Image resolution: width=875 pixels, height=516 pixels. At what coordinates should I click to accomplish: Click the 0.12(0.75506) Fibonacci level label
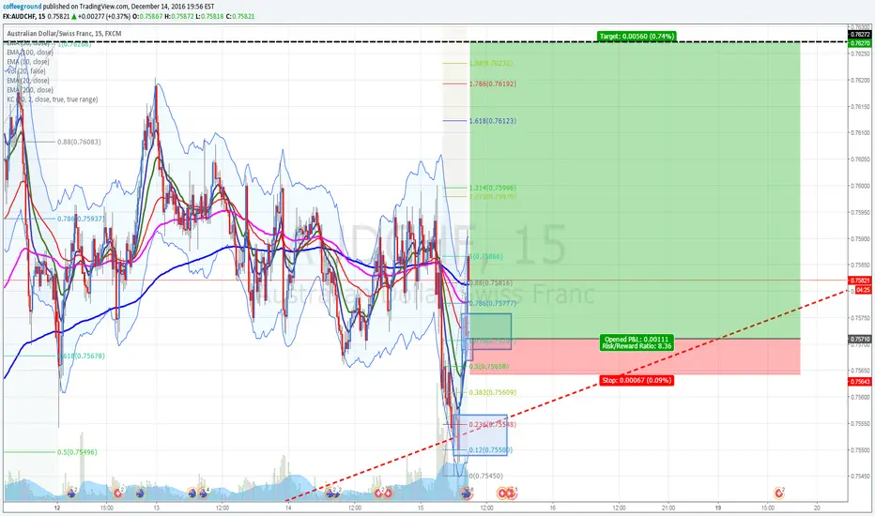pos(491,450)
